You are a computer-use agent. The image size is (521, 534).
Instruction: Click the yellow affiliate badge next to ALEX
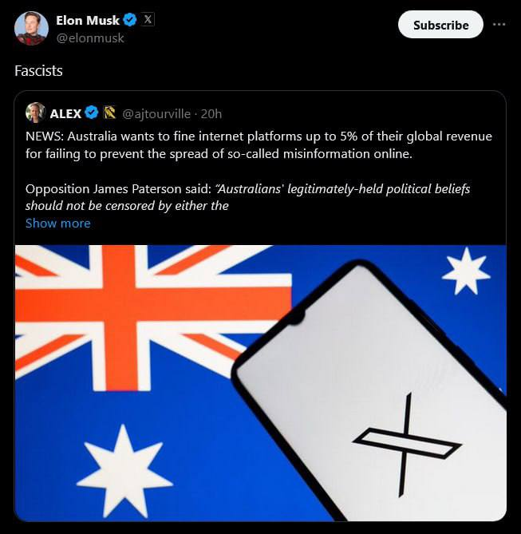(x=110, y=113)
